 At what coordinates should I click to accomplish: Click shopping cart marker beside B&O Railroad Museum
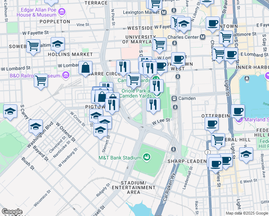click(41, 81)
